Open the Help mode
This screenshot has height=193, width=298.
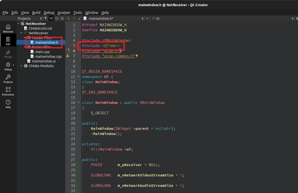(8, 104)
